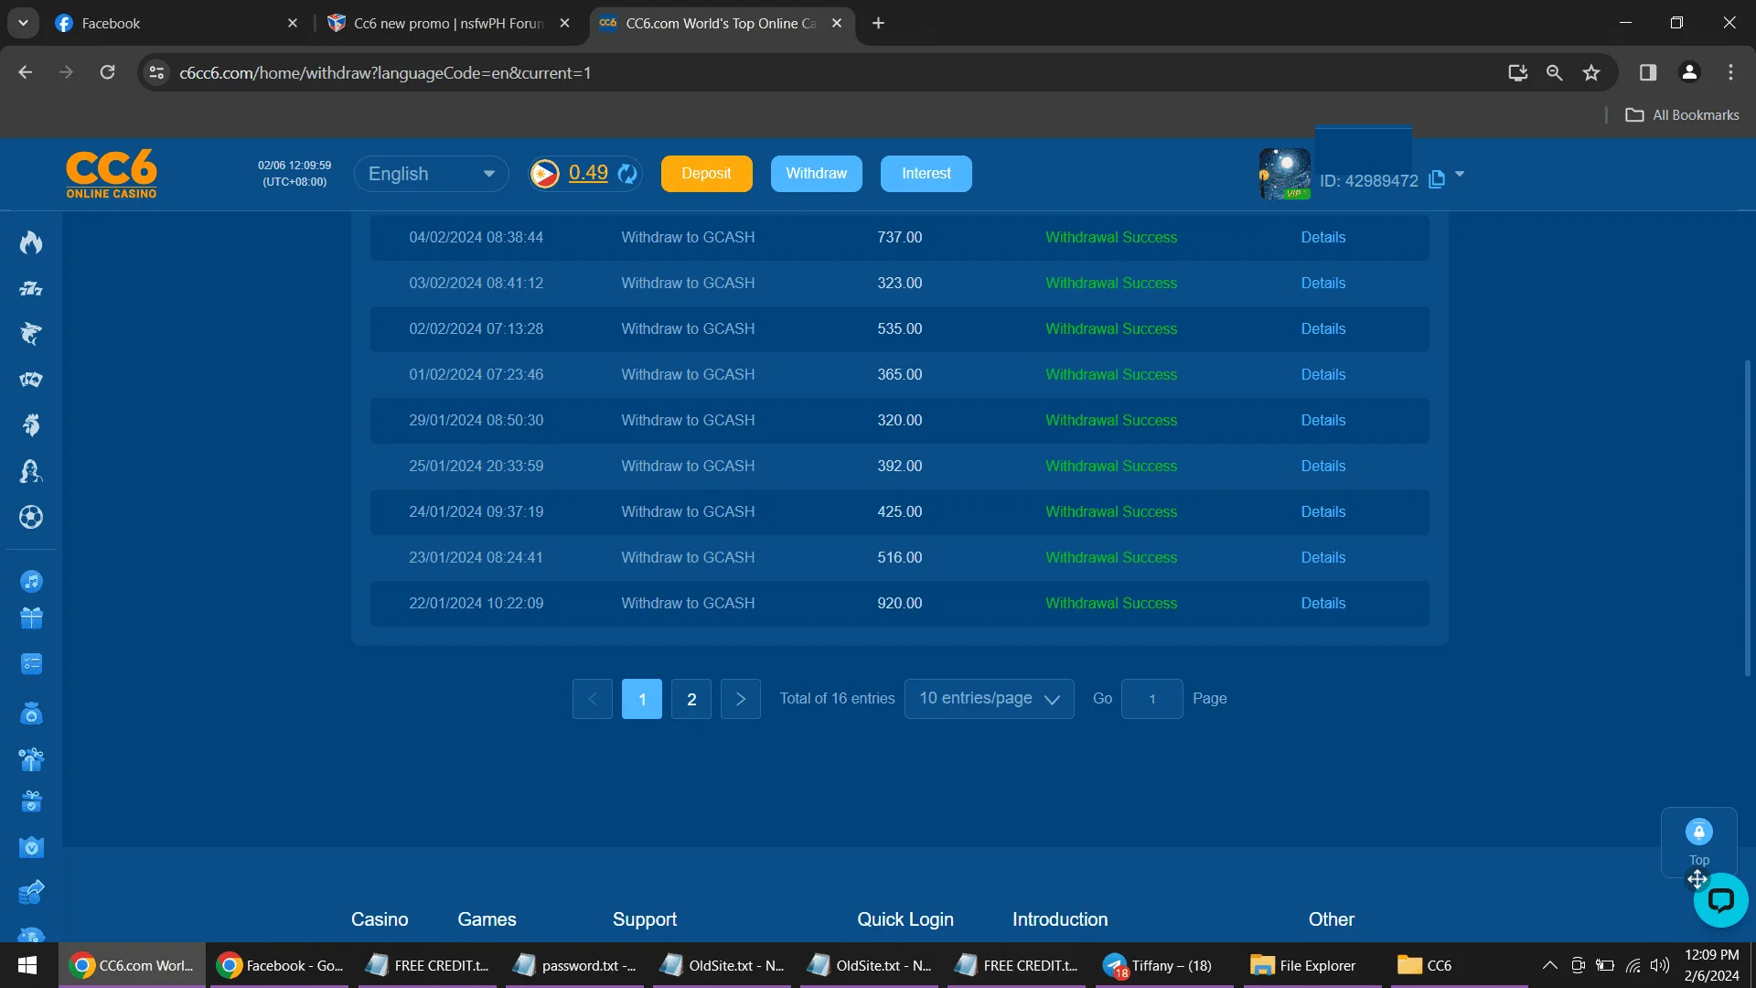Open the Chrome three-dot menu

point(1730,72)
